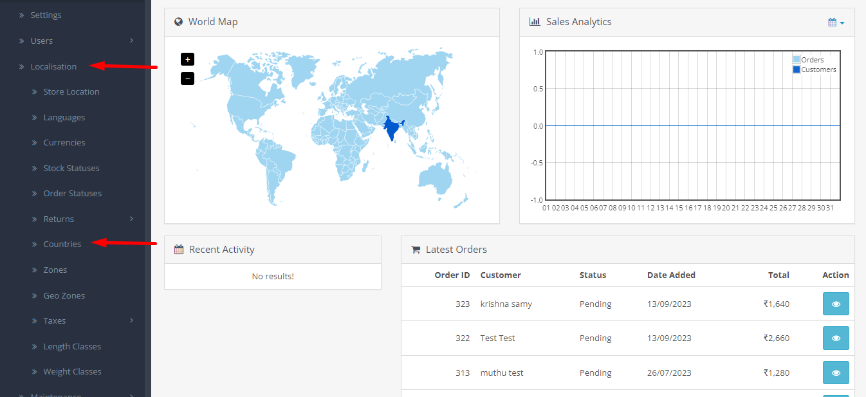Expand the Users menu arrow
866x397 pixels.
pyautogui.click(x=131, y=41)
